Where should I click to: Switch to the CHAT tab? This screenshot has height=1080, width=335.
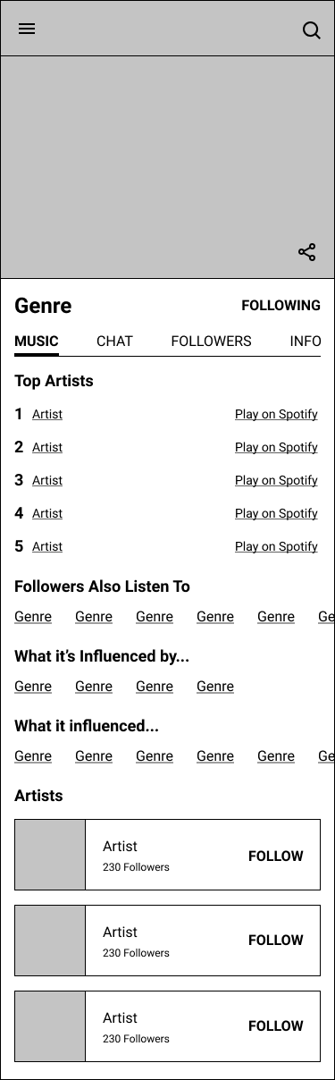tap(114, 342)
